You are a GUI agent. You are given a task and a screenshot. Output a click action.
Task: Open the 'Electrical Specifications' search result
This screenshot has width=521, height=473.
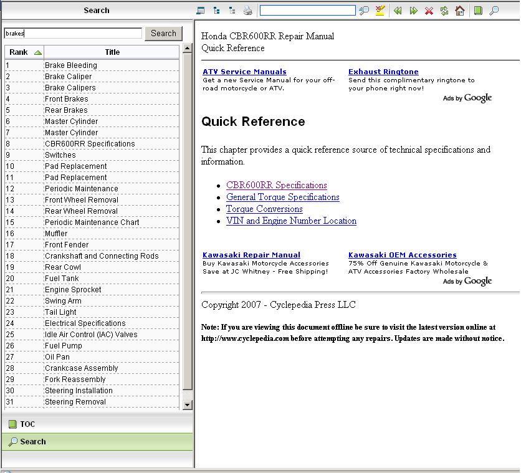(x=92, y=323)
